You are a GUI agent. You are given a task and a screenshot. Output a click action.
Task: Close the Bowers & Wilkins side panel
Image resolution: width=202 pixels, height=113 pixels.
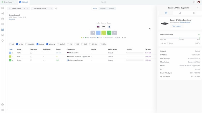pyautogui.click(x=197, y=8)
